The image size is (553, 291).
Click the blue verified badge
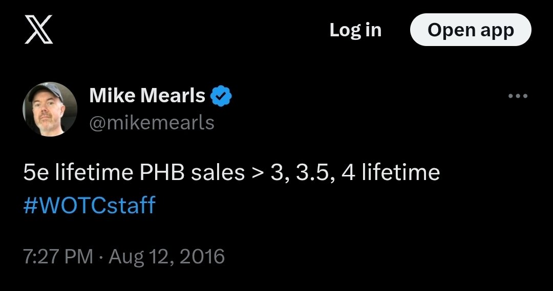222,96
